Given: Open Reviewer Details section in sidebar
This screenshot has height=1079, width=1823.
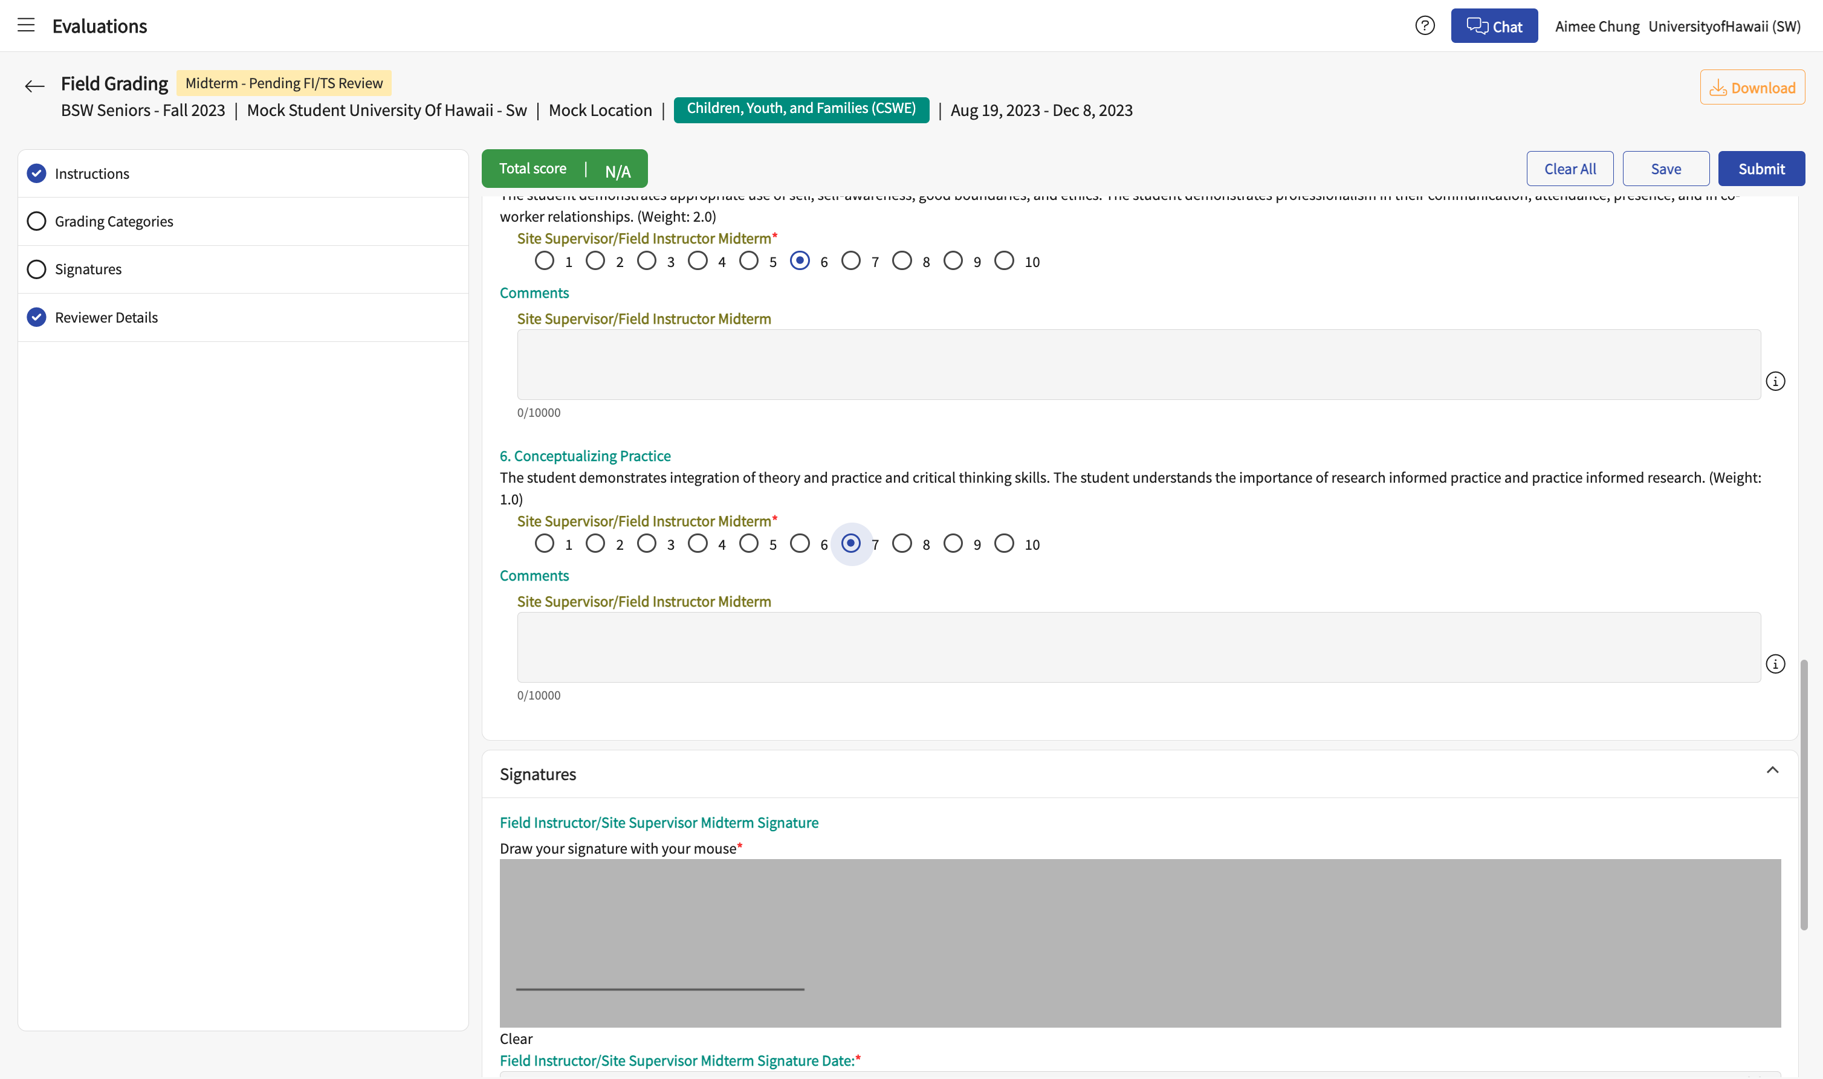Looking at the screenshot, I should pos(243,318).
